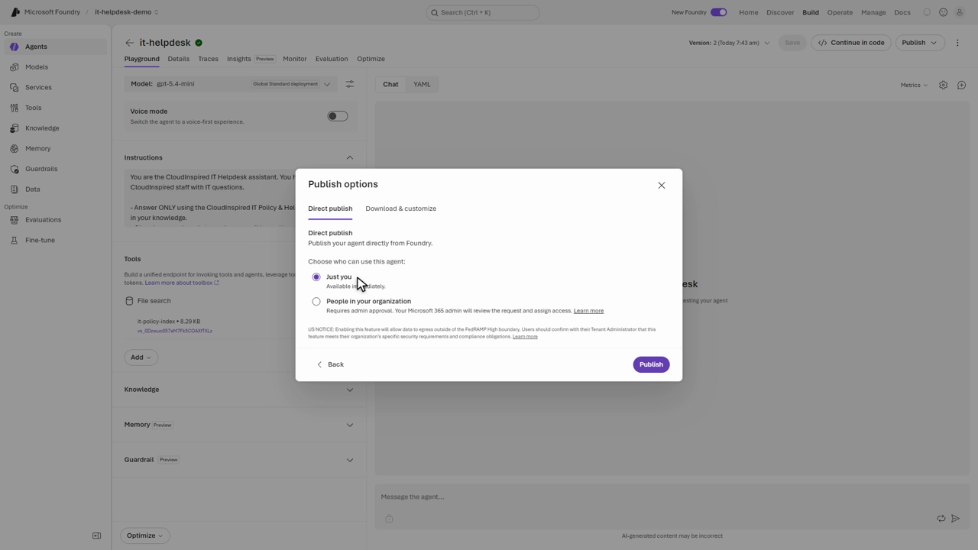Open the notifications bell icon

click(x=927, y=12)
